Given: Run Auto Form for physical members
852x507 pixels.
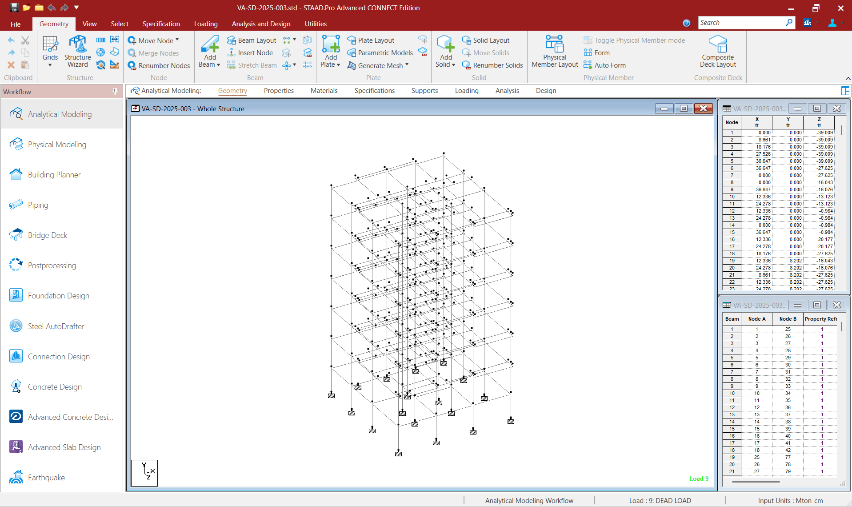Looking at the screenshot, I should [605, 65].
